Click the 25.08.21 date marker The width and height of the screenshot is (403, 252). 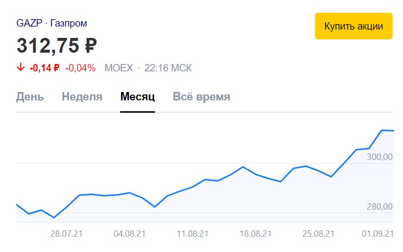tap(318, 234)
